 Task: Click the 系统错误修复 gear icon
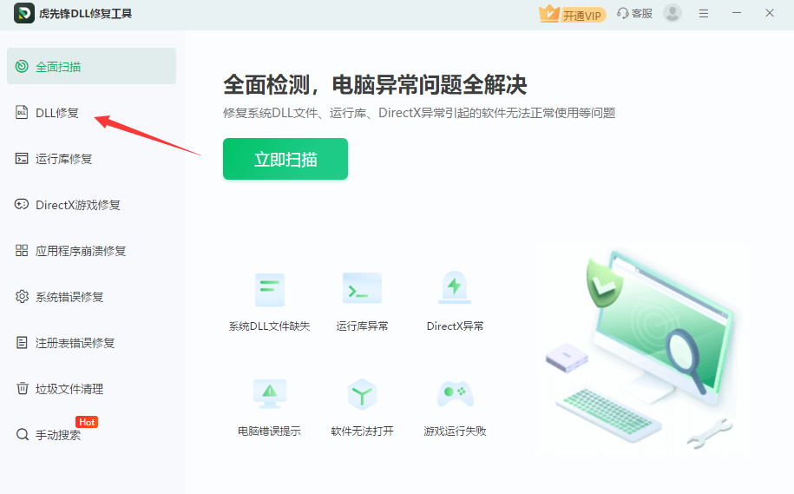[22, 296]
